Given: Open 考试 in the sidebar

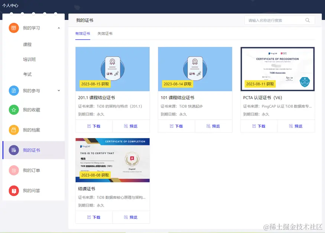Looking at the screenshot, I should [27, 74].
